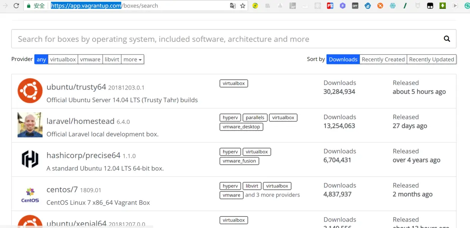Image resolution: width=470 pixels, height=228 pixels.
Task: Click the red FE extension icon
Action: [x=330, y=6]
